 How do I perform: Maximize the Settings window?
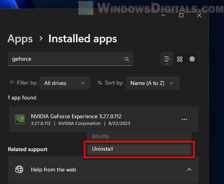181,15
